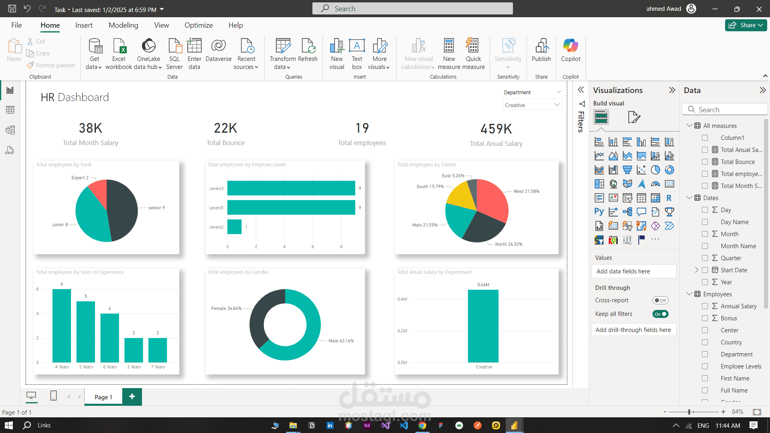Check the Annual Salary field checkbox
770x433 pixels.
(x=705, y=306)
